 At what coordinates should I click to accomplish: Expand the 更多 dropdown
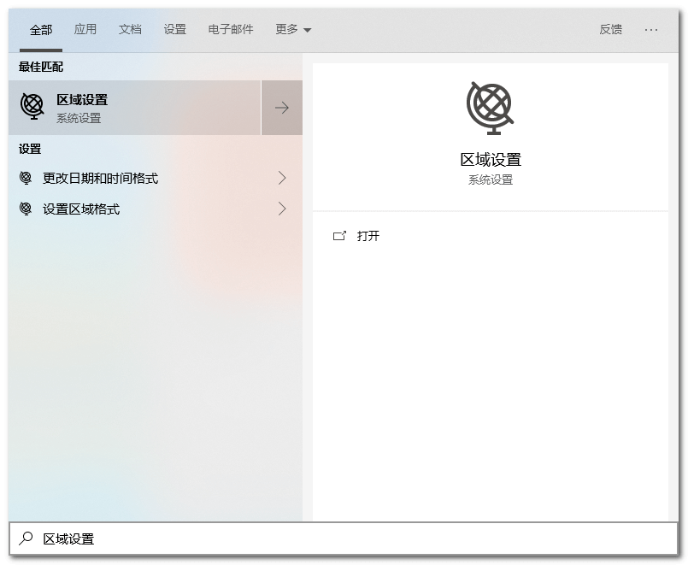point(293,29)
